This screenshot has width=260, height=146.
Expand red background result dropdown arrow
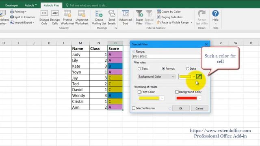pos(199,98)
